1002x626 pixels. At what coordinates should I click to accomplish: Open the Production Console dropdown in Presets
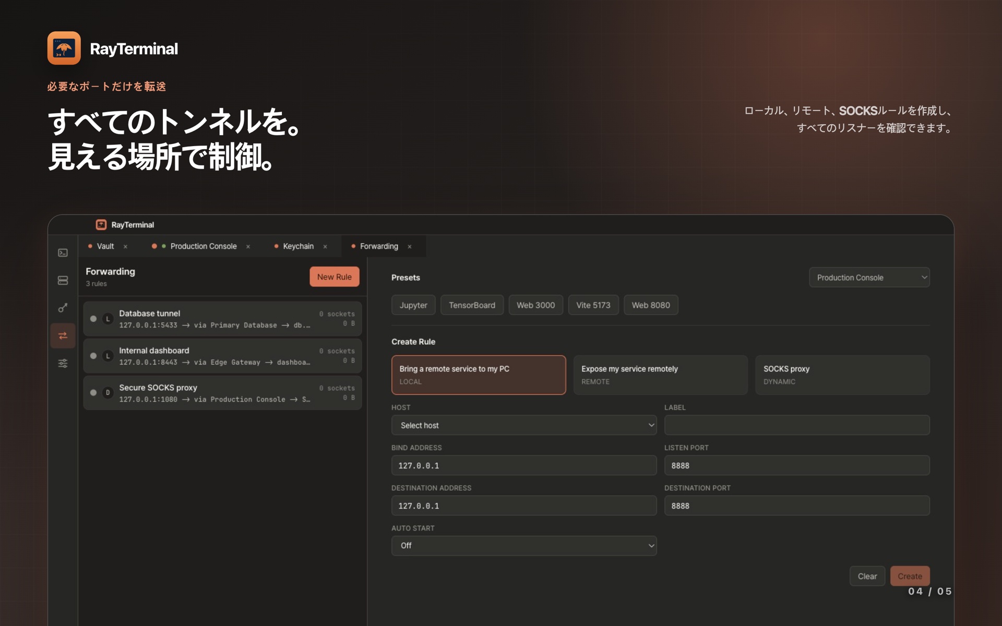point(869,278)
